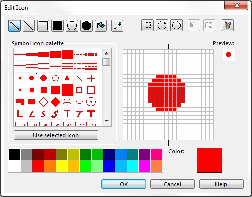Pick the largest filled square symbol
The height and width of the screenshot is (197, 252).
click(x=67, y=90)
